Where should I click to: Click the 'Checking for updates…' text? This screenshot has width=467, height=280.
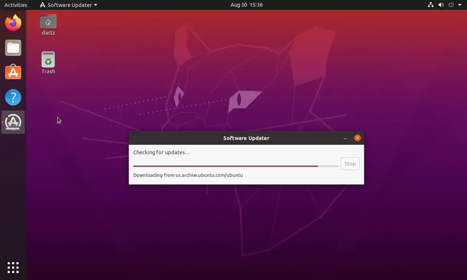pyautogui.click(x=162, y=152)
